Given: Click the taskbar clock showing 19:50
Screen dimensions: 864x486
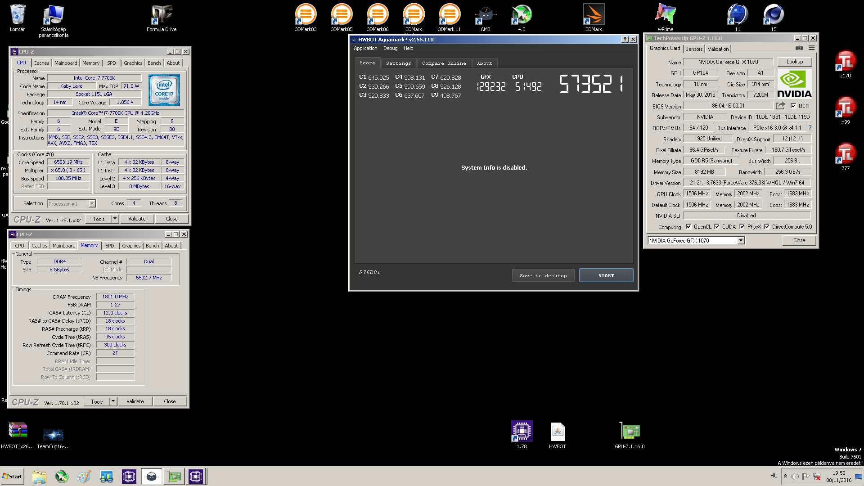Looking at the screenshot, I should (x=838, y=477).
